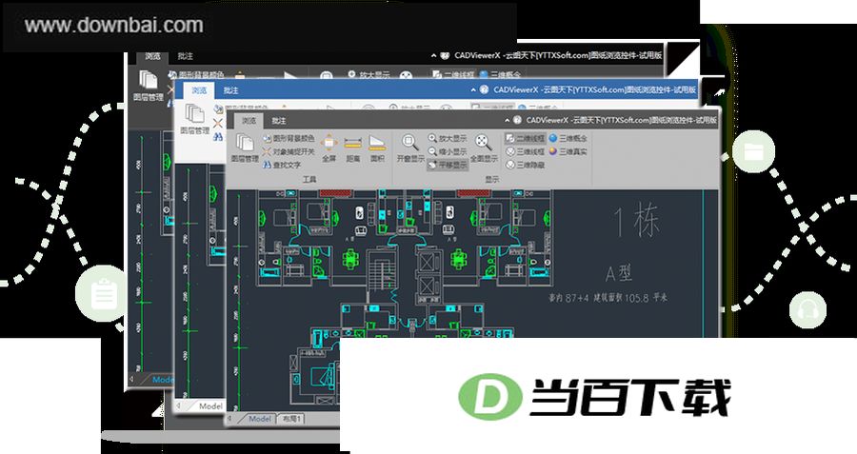Collapse the ribbon of the blue middle window
857x454 pixels.
pos(474,89)
